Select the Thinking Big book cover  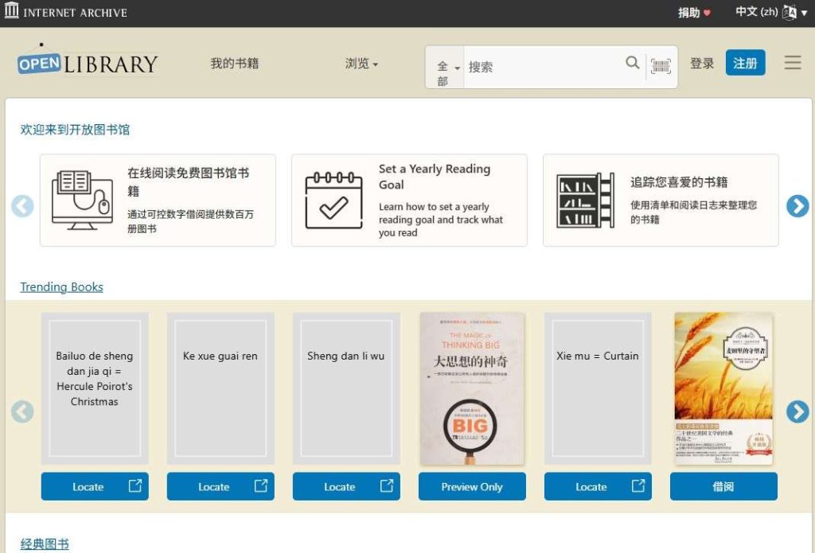[x=471, y=388]
